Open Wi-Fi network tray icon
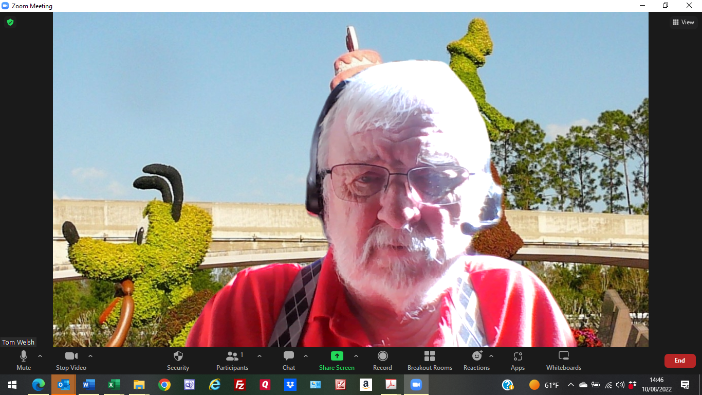Screen dimensions: 702x395 pos(608,385)
